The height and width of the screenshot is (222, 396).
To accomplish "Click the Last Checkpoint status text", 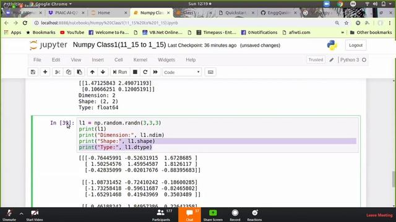I will 202,46.
